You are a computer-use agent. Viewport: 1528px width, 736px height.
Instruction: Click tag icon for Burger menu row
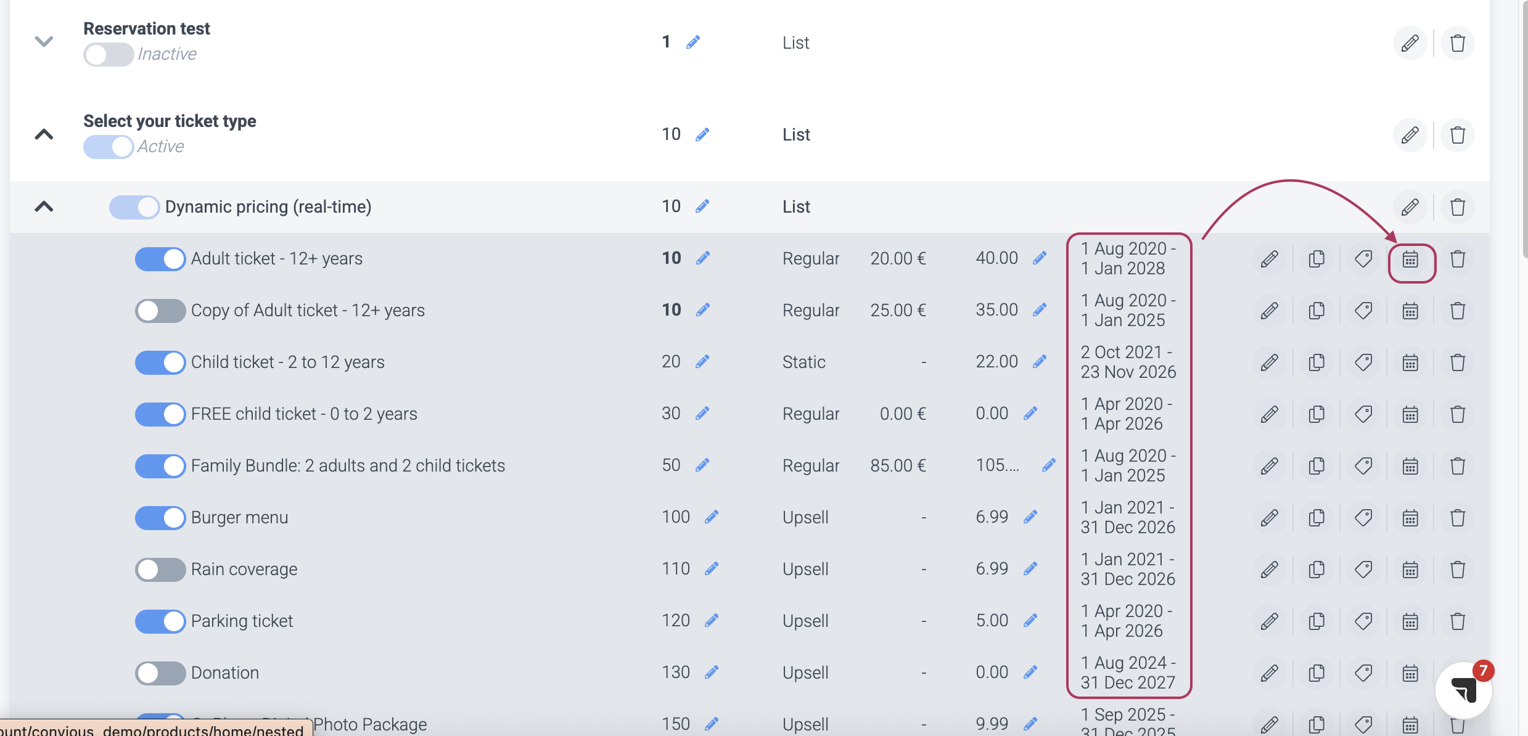(1363, 518)
